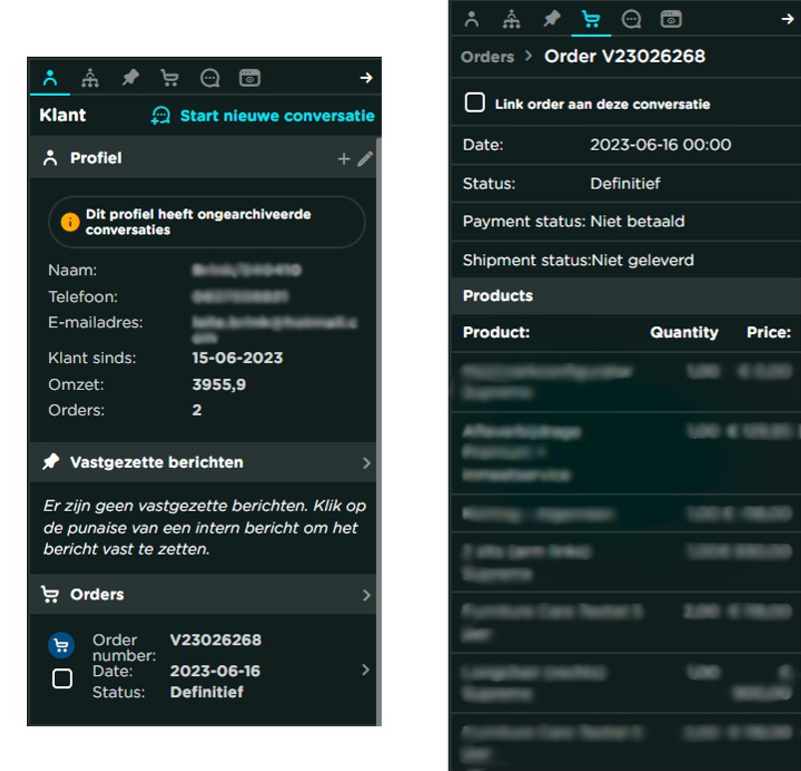Switch to the Klant profile tab in left panel

point(50,78)
